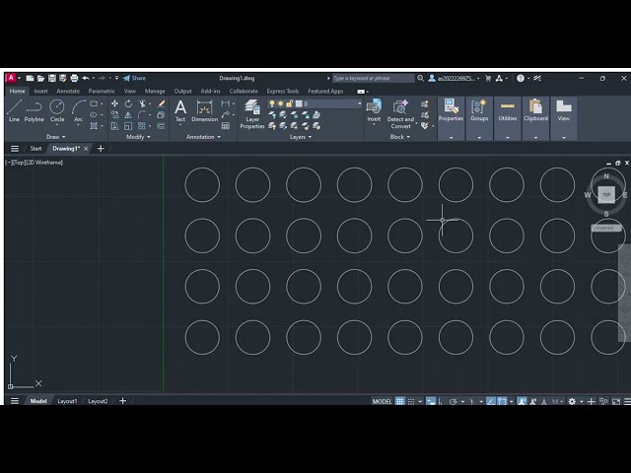Expand the Block panel
The width and height of the screenshot is (631, 473).
[x=399, y=137]
